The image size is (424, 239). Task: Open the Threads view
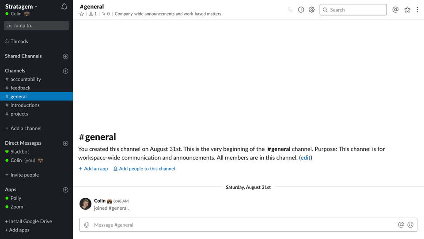(19, 42)
